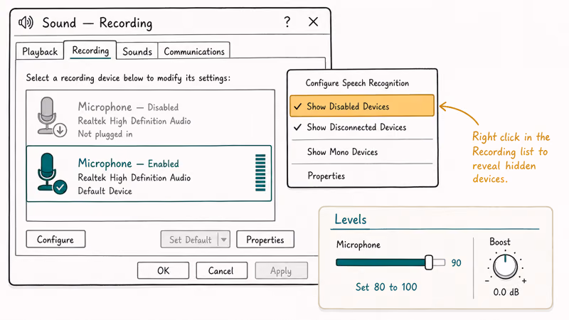This screenshot has height=320, width=569.
Task: Click the "Not plugged in" status text
Action: [x=105, y=134]
